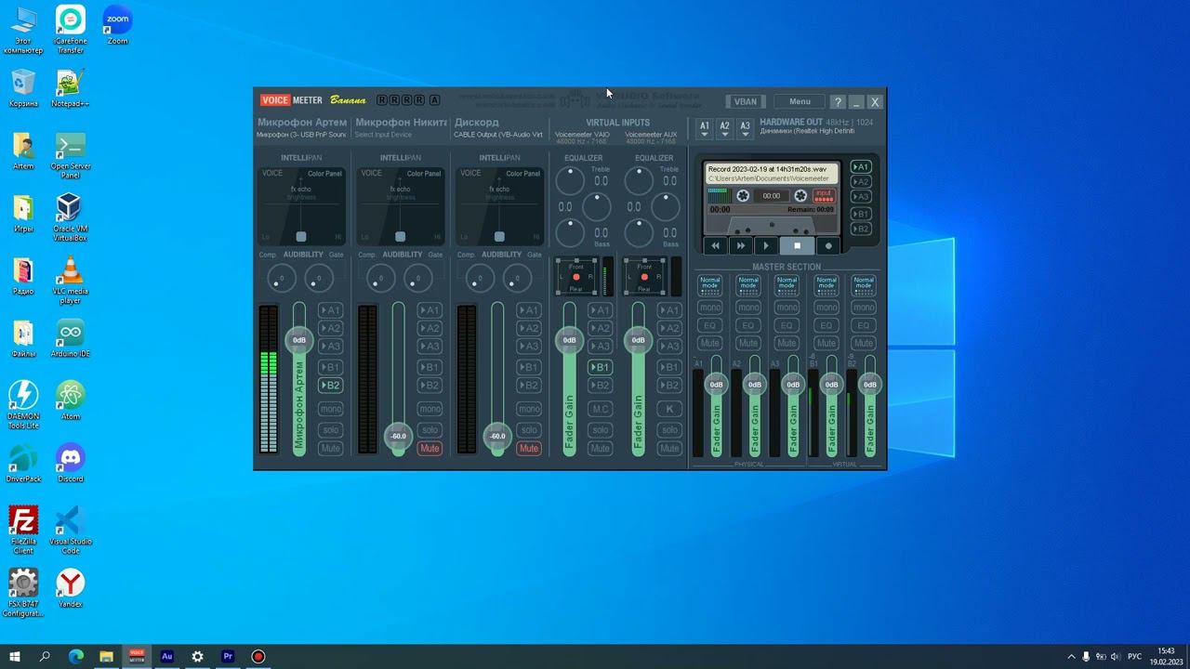Image resolution: width=1190 pixels, height=669 pixels.
Task: Route Дискорд strip to A1
Action: (529, 310)
